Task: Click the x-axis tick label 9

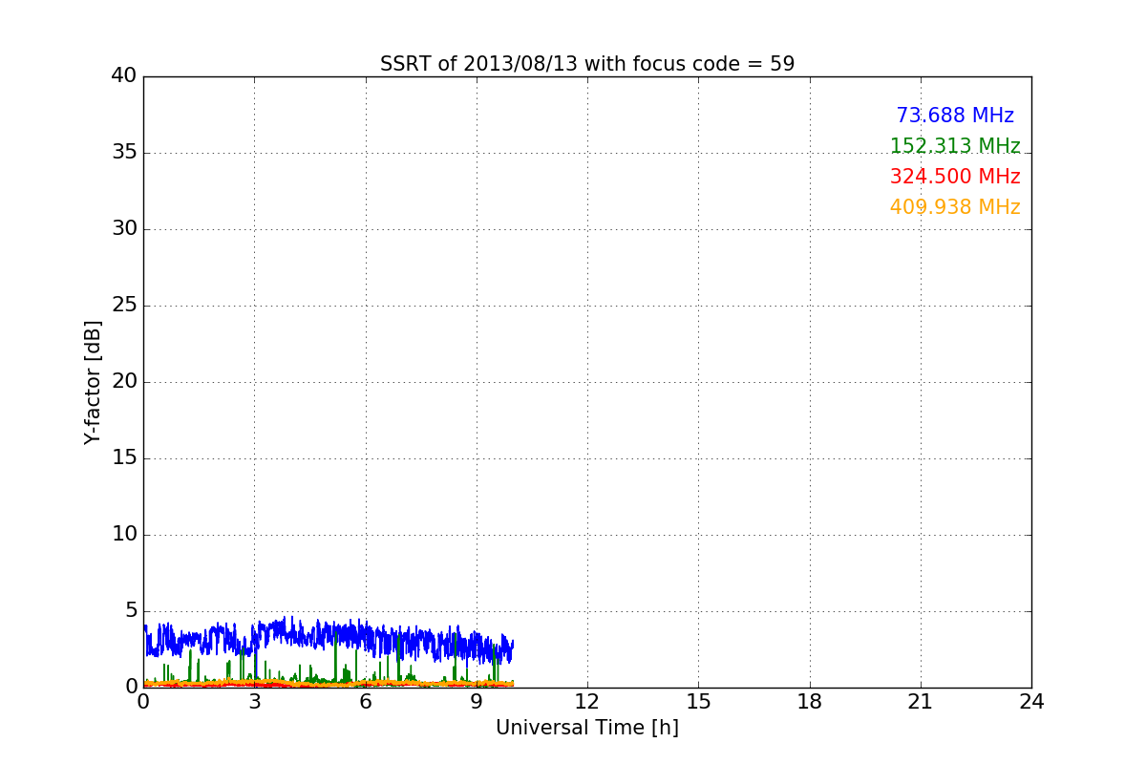Action: [477, 702]
